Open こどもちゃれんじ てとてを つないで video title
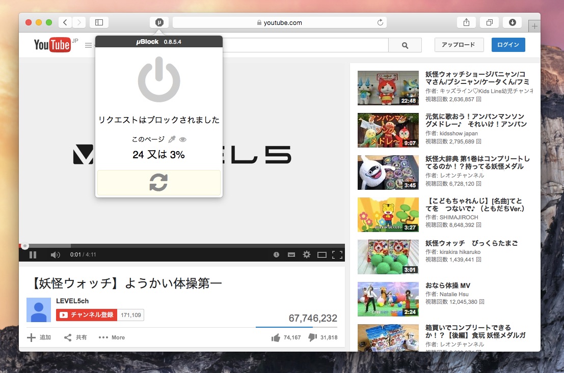Viewport: 564px width, 373px height. tap(475, 205)
